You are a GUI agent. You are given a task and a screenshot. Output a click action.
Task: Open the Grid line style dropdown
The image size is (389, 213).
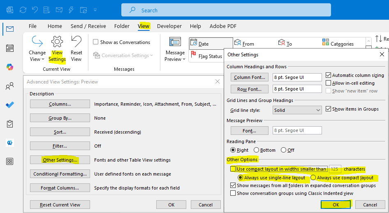coord(297,110)
